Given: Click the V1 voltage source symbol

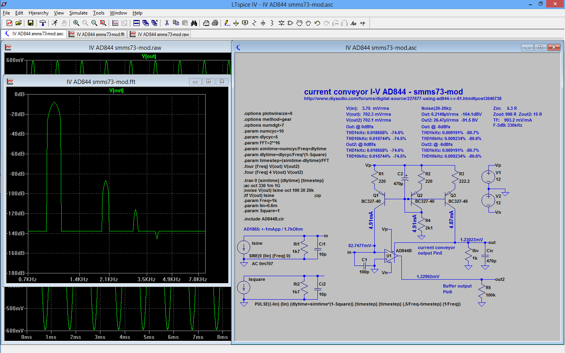Looking at the screenshot, I should pos(488,176).
